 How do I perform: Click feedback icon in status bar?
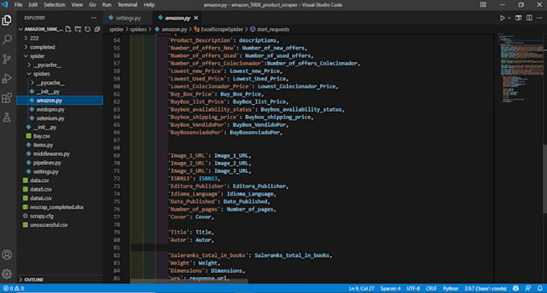click(x=528, y=288)
